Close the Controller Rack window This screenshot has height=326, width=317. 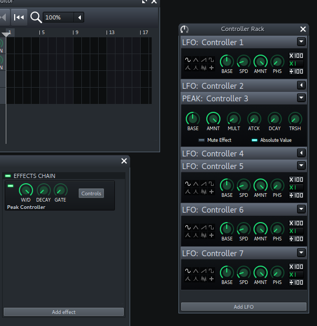tap(303, 29)
